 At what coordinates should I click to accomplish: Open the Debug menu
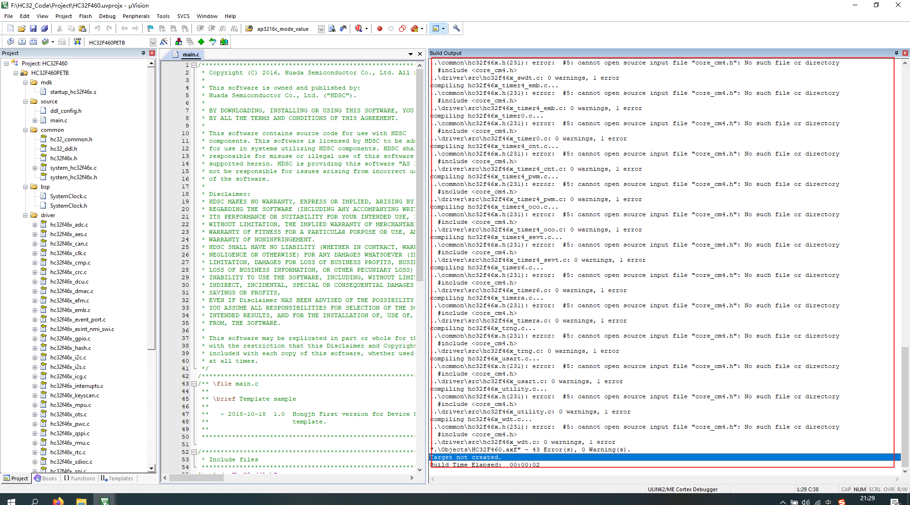[x=107, y=16]
